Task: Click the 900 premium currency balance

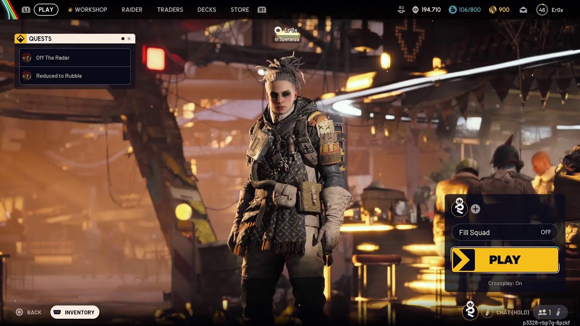Action: [x=504, y=10]
